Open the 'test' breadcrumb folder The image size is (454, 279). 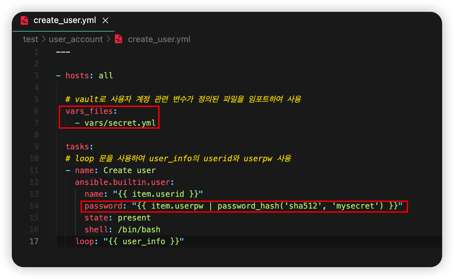[x=31, y=39]
